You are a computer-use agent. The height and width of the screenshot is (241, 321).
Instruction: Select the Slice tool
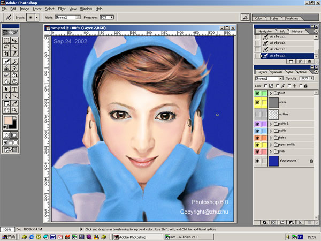[14, 54]
